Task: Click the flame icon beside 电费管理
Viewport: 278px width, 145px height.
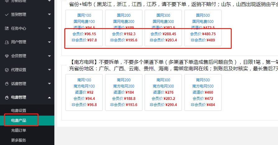Action: (7, 97)
